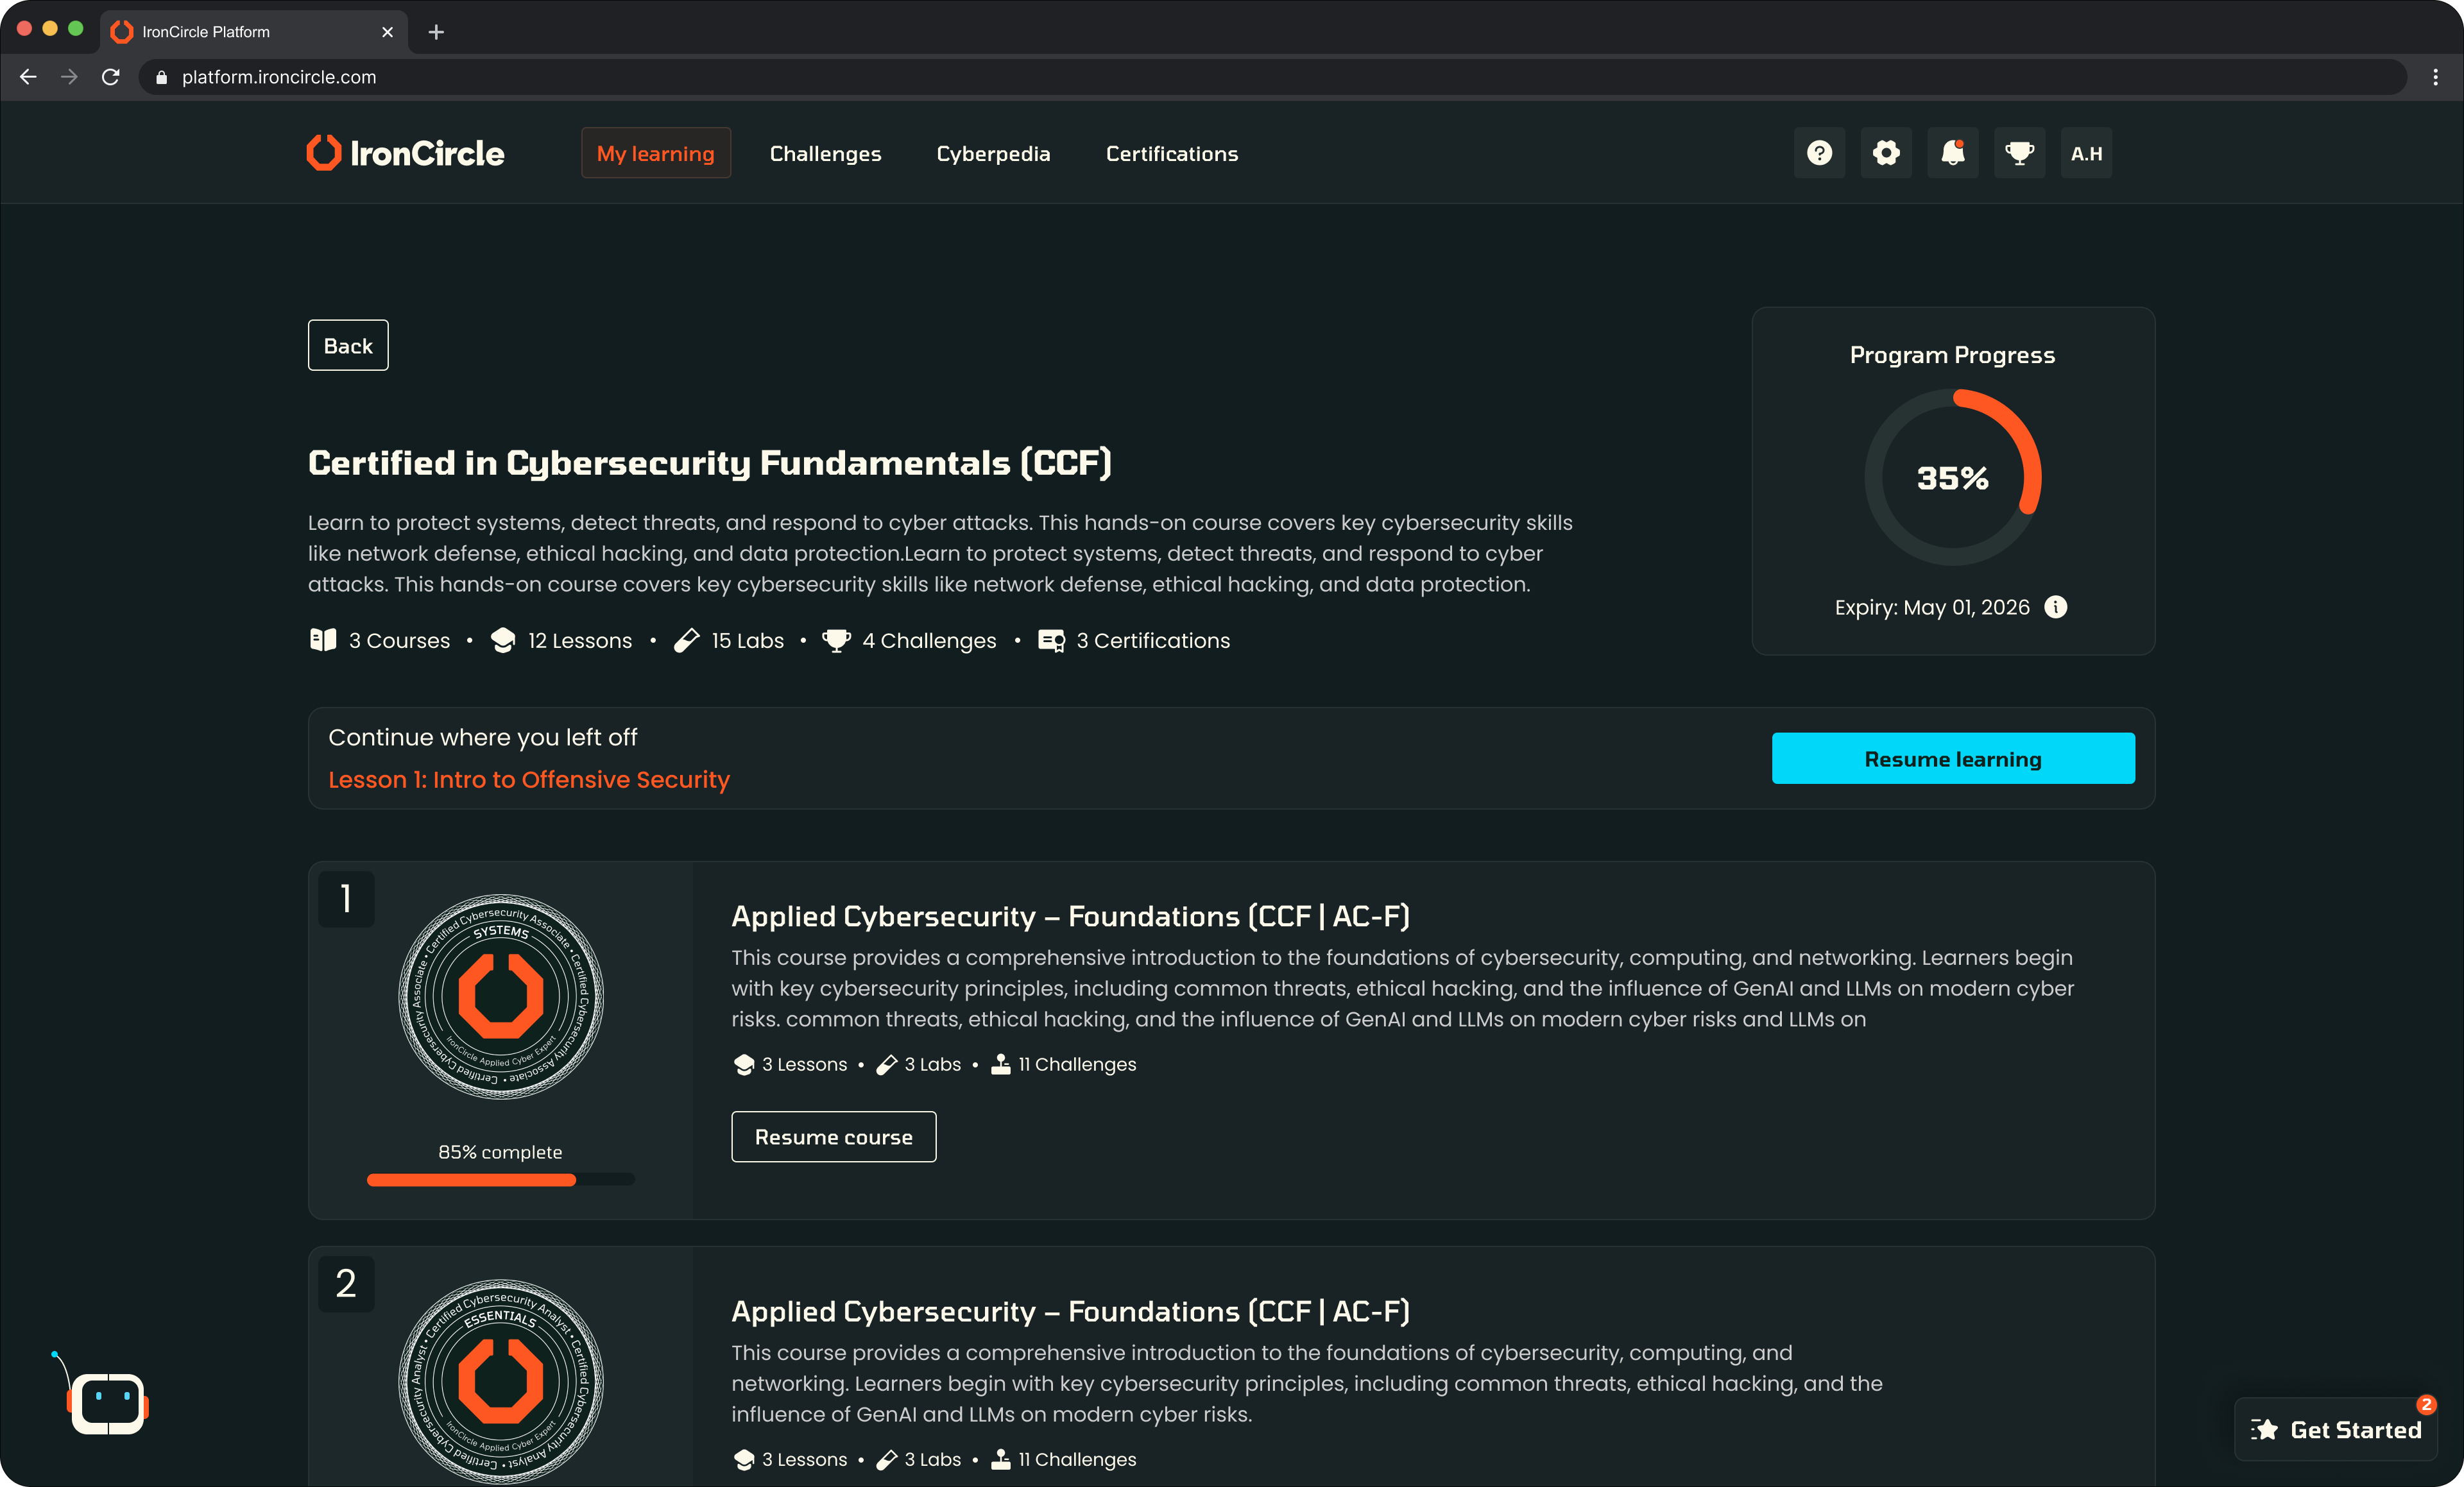Open the Cyberpedia tab

(993, 153)
